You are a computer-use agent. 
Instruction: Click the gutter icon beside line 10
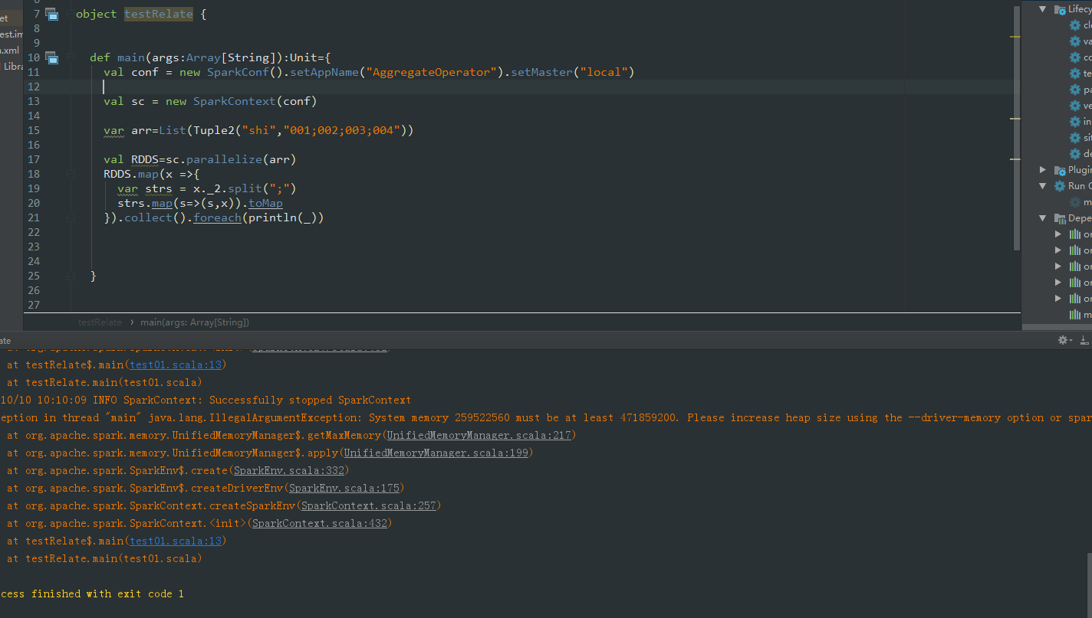coord(51,57)
